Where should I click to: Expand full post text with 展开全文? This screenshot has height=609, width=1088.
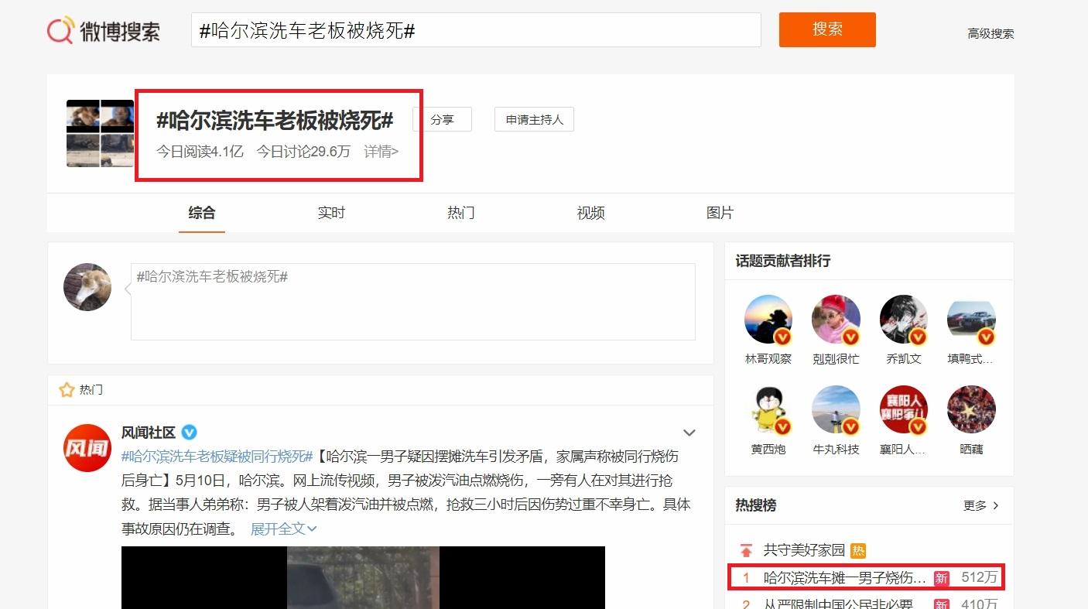click(x=283, y=529)
